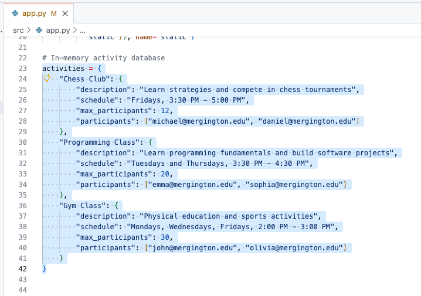The width and height of the screenshot is (421, 296).
Task: Select the app.py editor tab
Action: coord(38,13)
